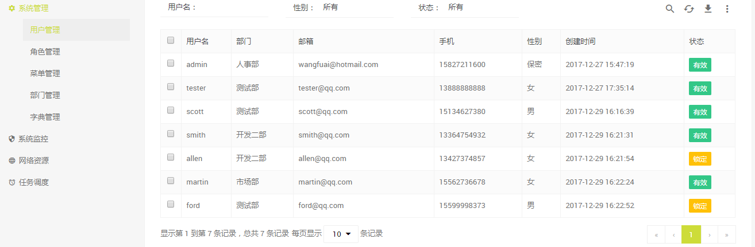
Task: Click the 有效 status badge for martin
Action: click(x=700, y=182)
